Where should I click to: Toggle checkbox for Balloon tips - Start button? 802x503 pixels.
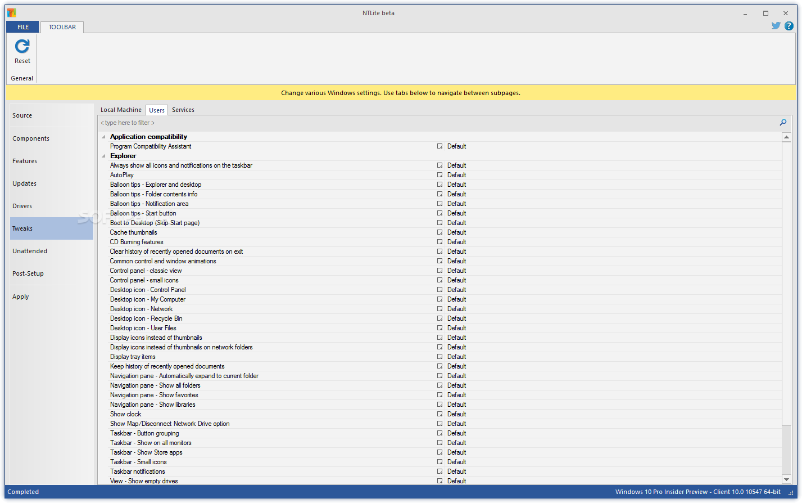tap(439, 213)
